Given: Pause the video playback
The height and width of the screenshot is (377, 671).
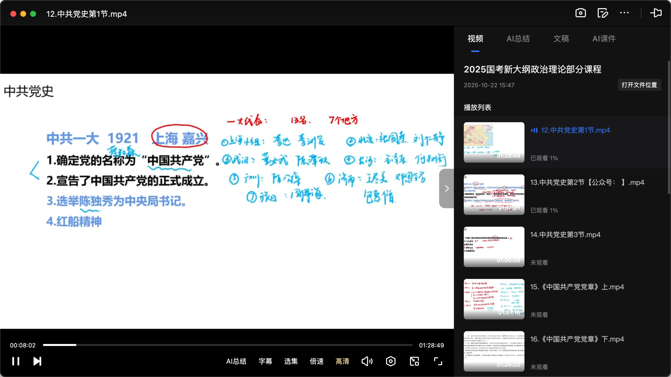Looking at the screenshot, I should click(x=16, y=361).
